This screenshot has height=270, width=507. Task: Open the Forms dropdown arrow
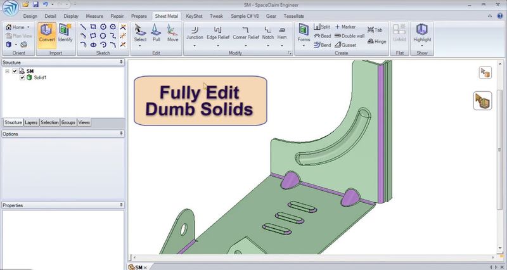304,46
